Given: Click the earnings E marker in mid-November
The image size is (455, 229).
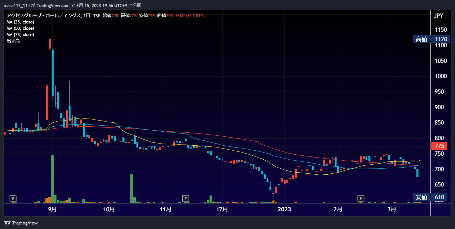Looking at the screenshot, I should (x=186, y=198).
